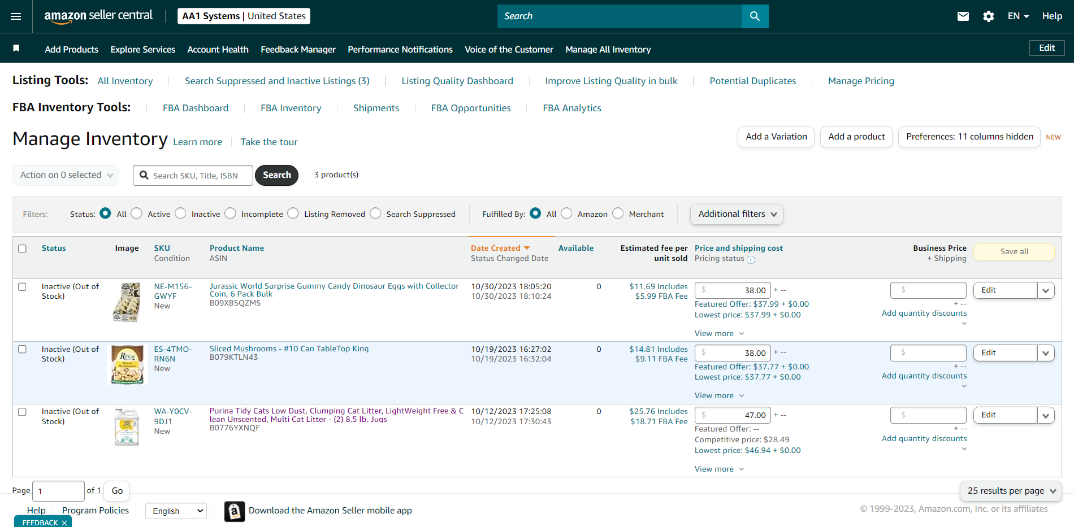Image resolution: width=1074 pixels, height=527 pixels.
Task: Click Add quantity discounts for Sliced Mushrooms row
Action: (x=924, y=376)
